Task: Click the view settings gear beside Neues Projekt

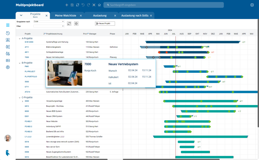Action: (76, 24)
